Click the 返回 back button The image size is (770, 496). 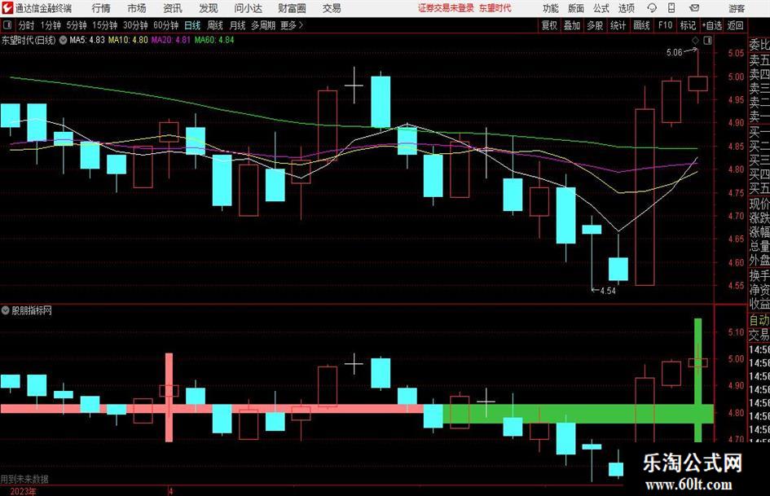(x=735, y=25)
